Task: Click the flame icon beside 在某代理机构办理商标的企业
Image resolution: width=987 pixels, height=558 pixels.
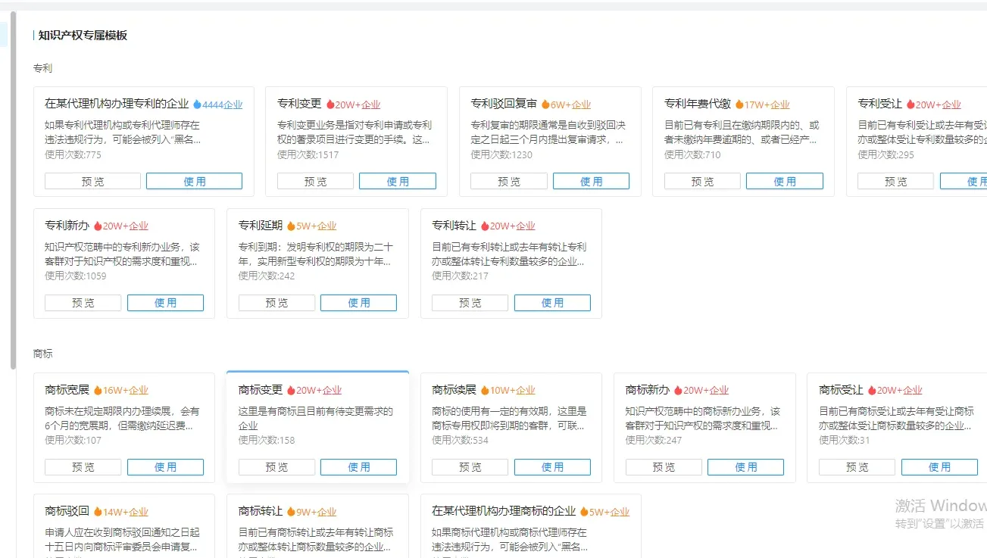Action: point(584,512)
